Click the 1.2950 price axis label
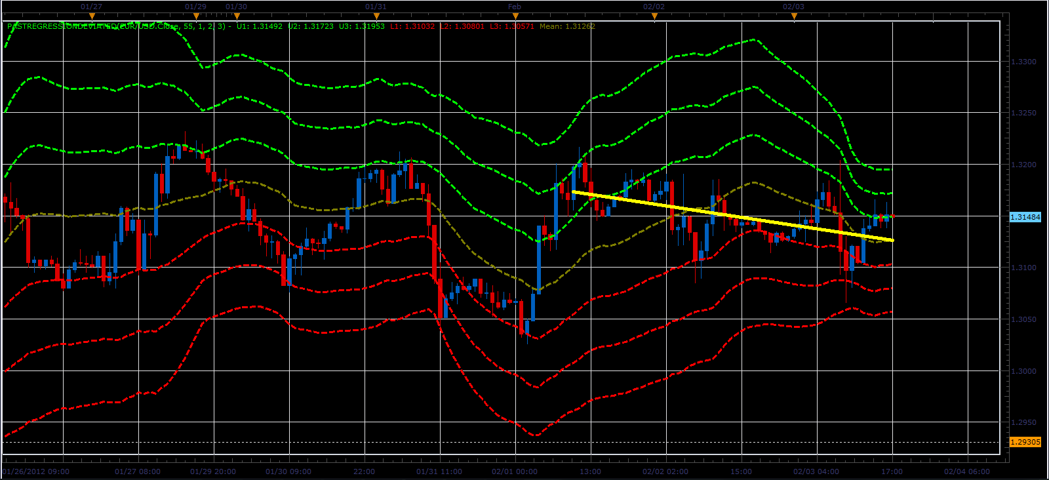This screenshot has width=1049, height=480. (x=1025, y=422)
